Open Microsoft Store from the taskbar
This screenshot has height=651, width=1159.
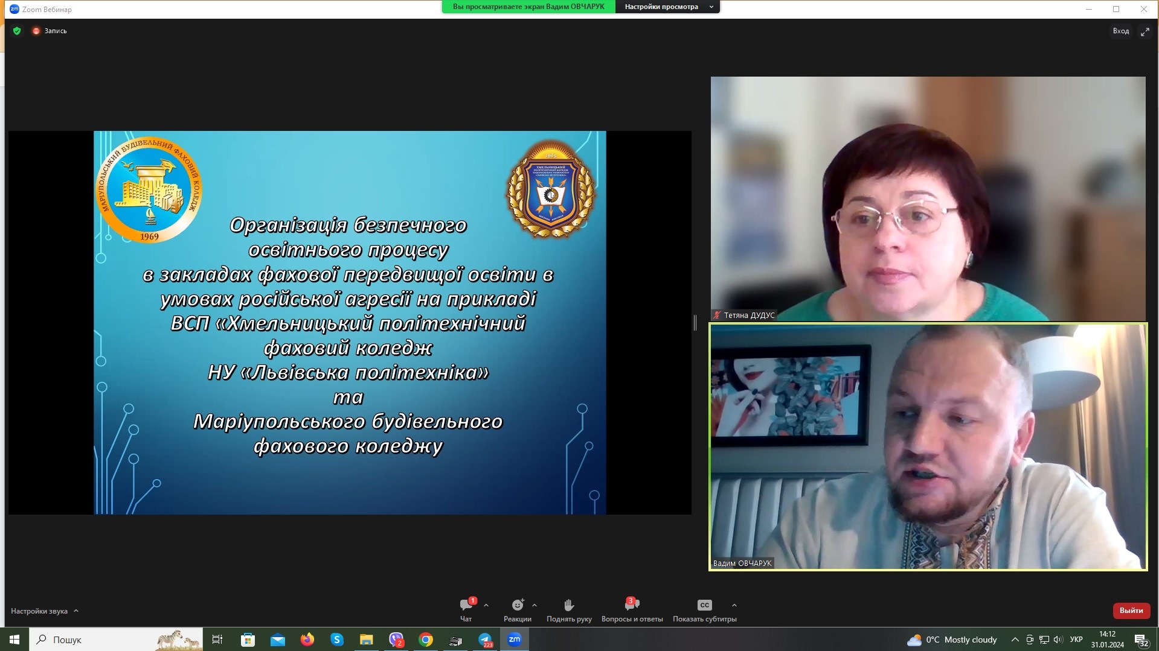(x=248, y=640)
